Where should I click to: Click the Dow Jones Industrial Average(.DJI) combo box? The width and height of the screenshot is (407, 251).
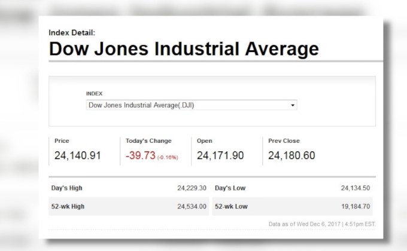tap(190, 105)
